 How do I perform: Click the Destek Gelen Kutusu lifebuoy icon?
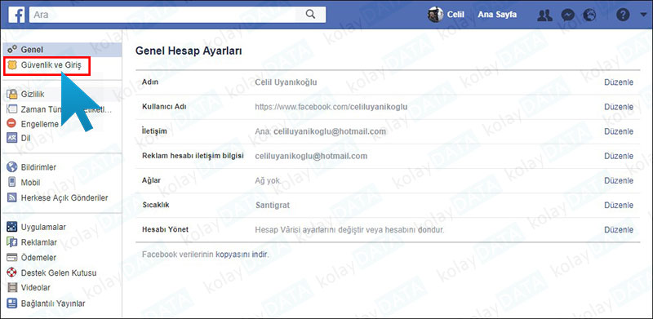(x=12, y=272)
